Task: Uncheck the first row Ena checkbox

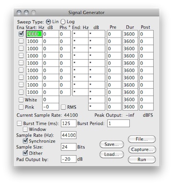Action: coord(21,34)
